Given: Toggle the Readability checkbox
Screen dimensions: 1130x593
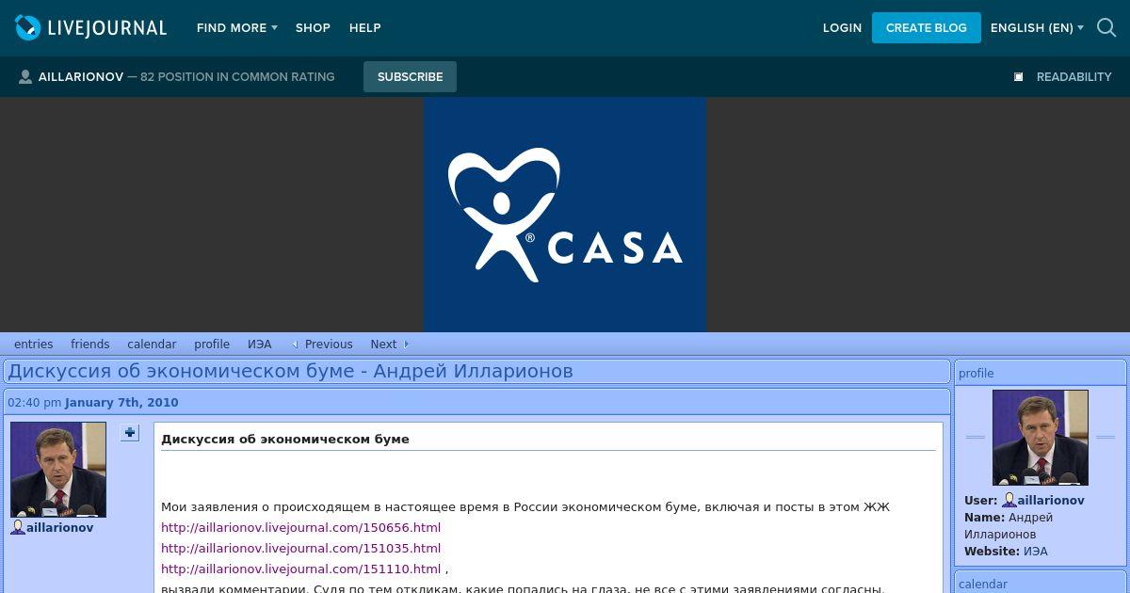Looking at the screenshot, I should (1018, 77).
